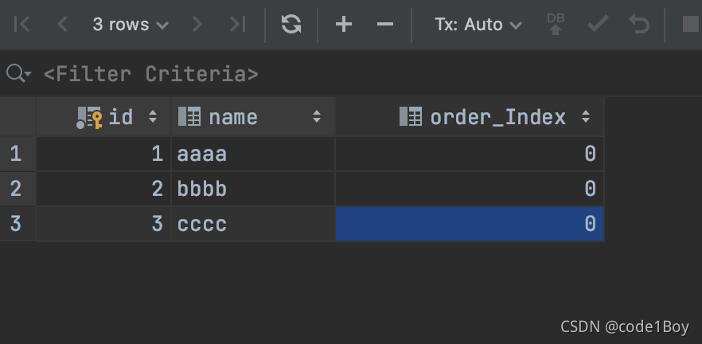Sort by id column
This screenshot has height=344, width=702.
pos(154,117)
